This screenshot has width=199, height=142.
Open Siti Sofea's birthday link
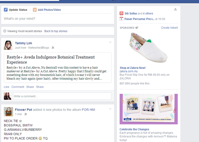click(x=131, y=14)
